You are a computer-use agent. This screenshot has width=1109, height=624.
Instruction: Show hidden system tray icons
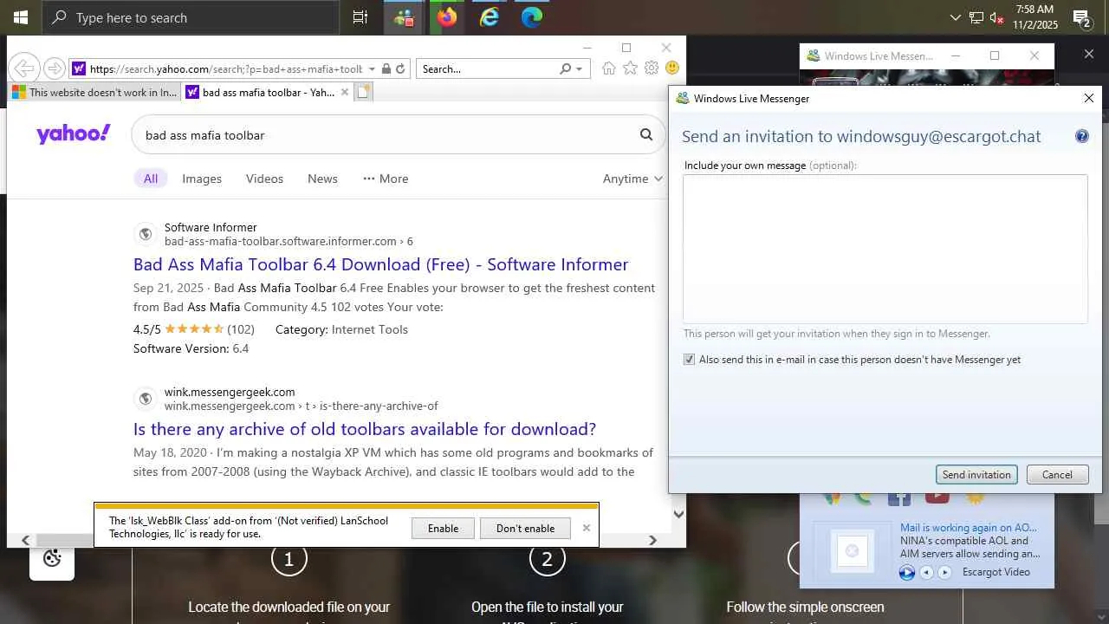click(x=956, y=17)
